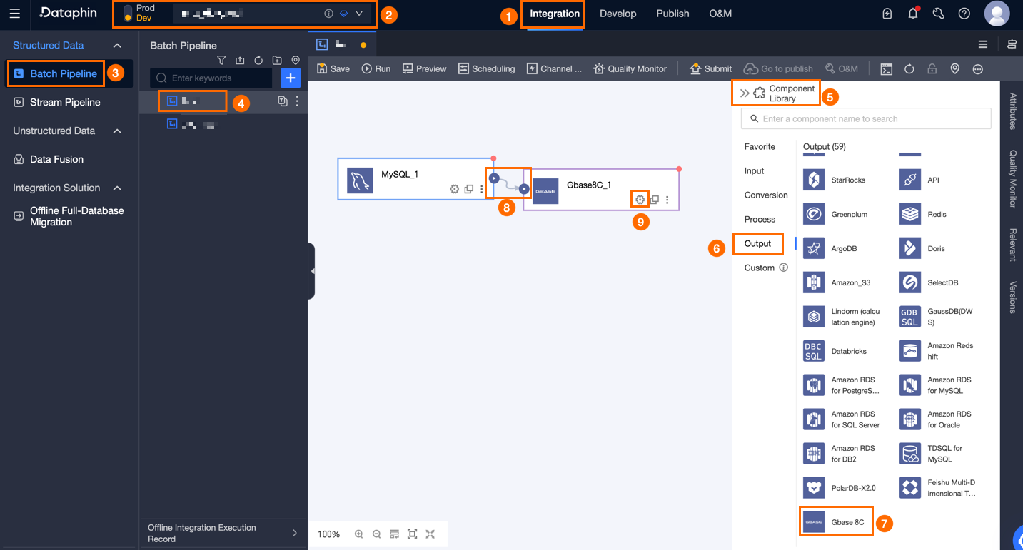1023x550 pixels.
Task: Open notifications bell
Action: point(913,14)
